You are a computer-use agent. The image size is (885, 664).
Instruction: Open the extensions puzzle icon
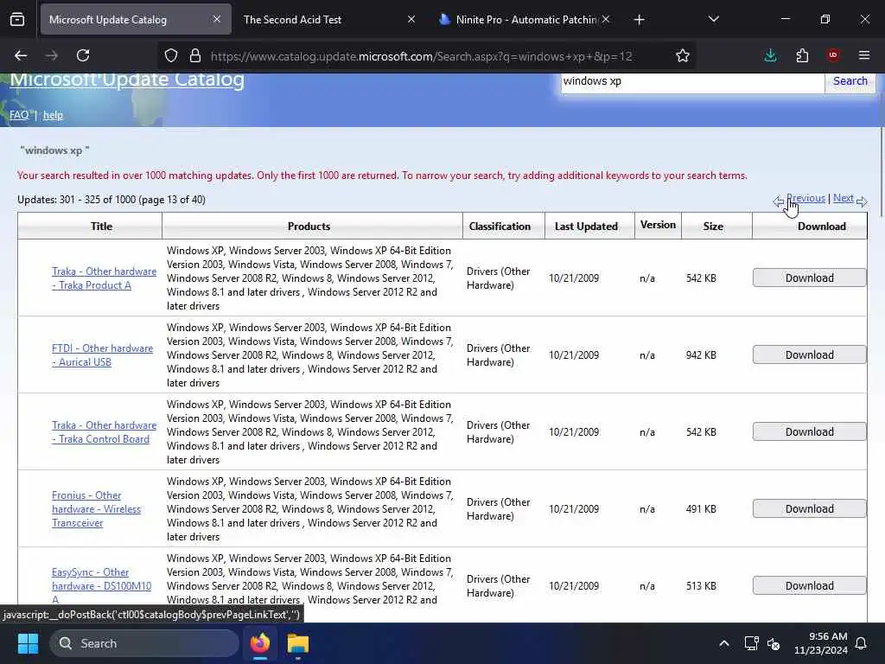[x=802, y=55]
